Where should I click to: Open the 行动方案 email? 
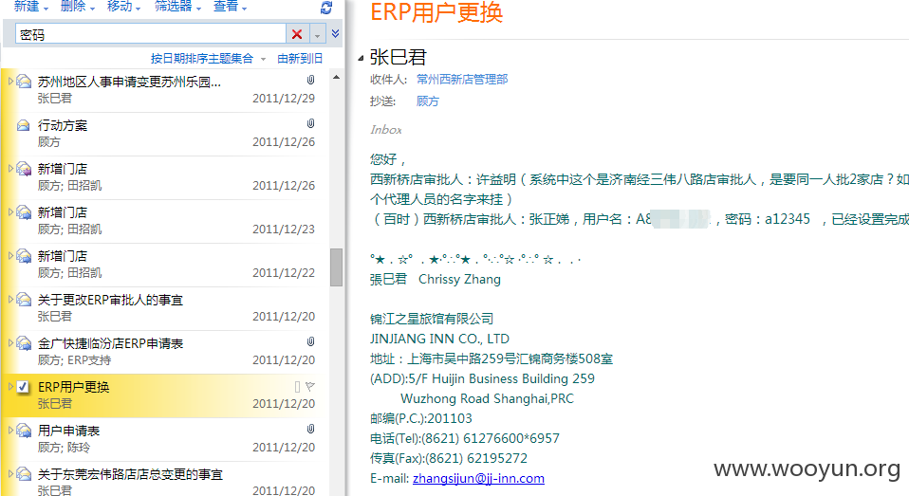pos(165,134)
